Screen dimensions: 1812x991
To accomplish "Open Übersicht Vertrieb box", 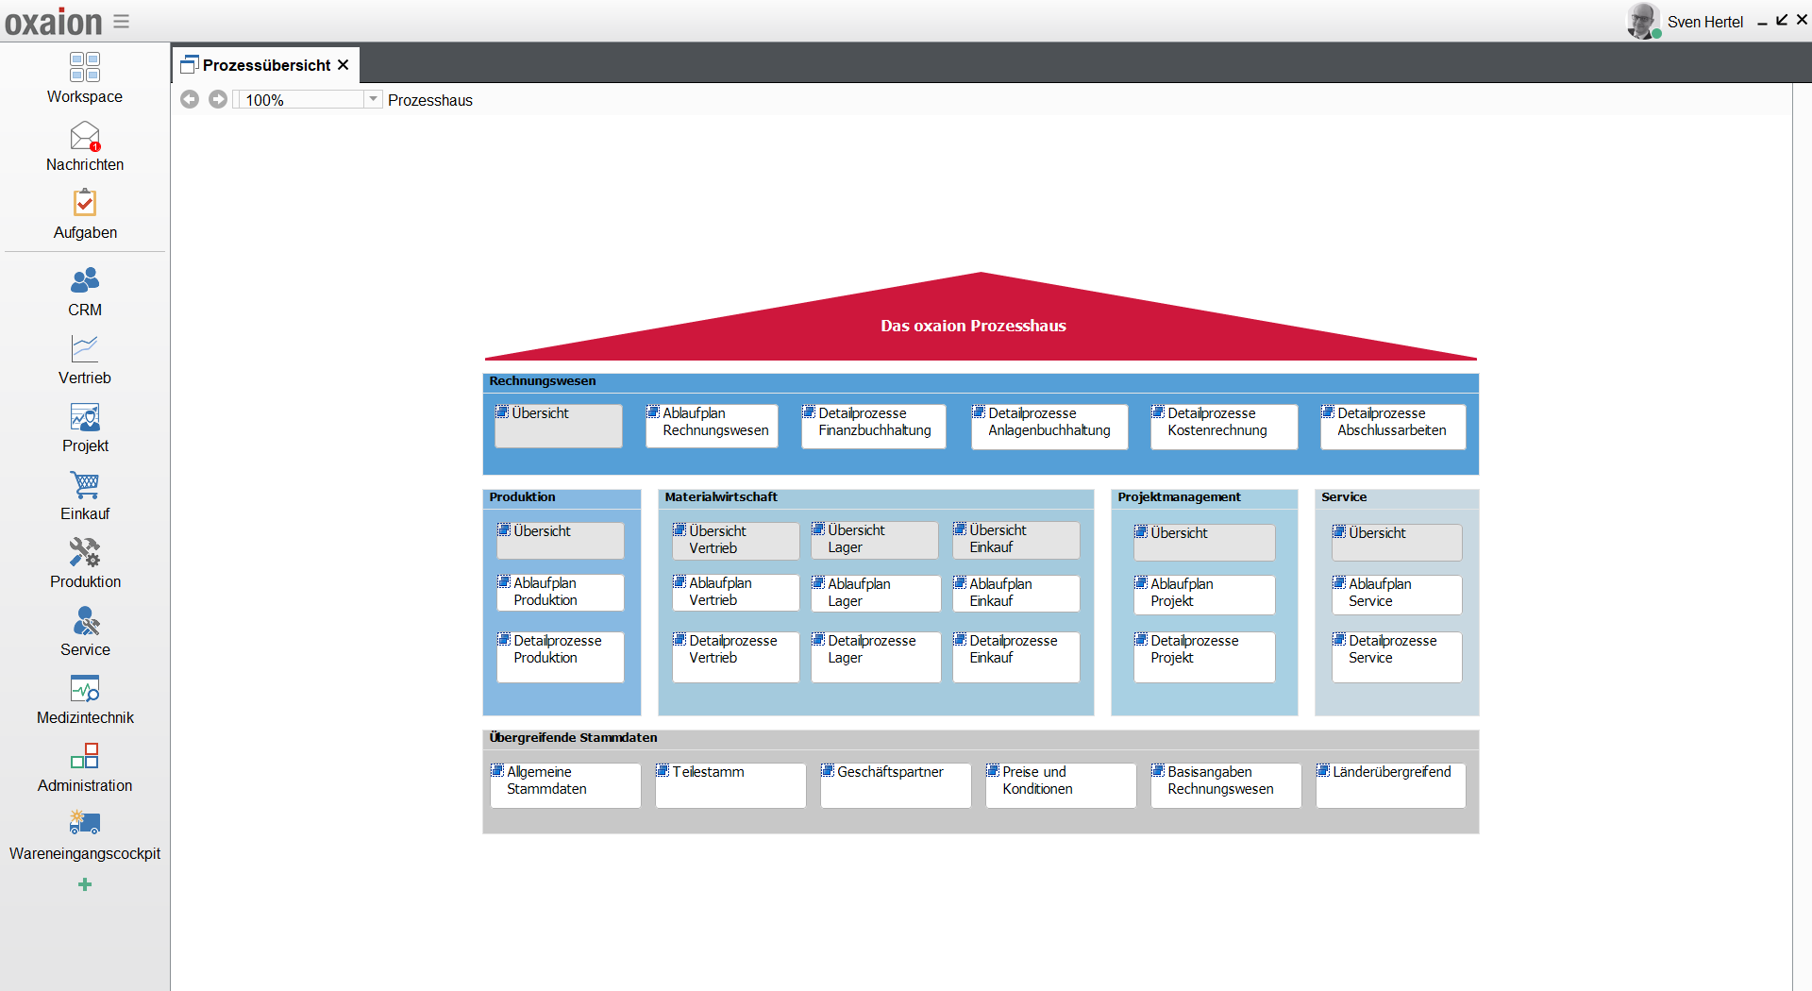I will [735, 541].
